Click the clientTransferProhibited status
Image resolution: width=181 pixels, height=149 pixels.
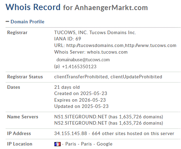click(81, 77)
